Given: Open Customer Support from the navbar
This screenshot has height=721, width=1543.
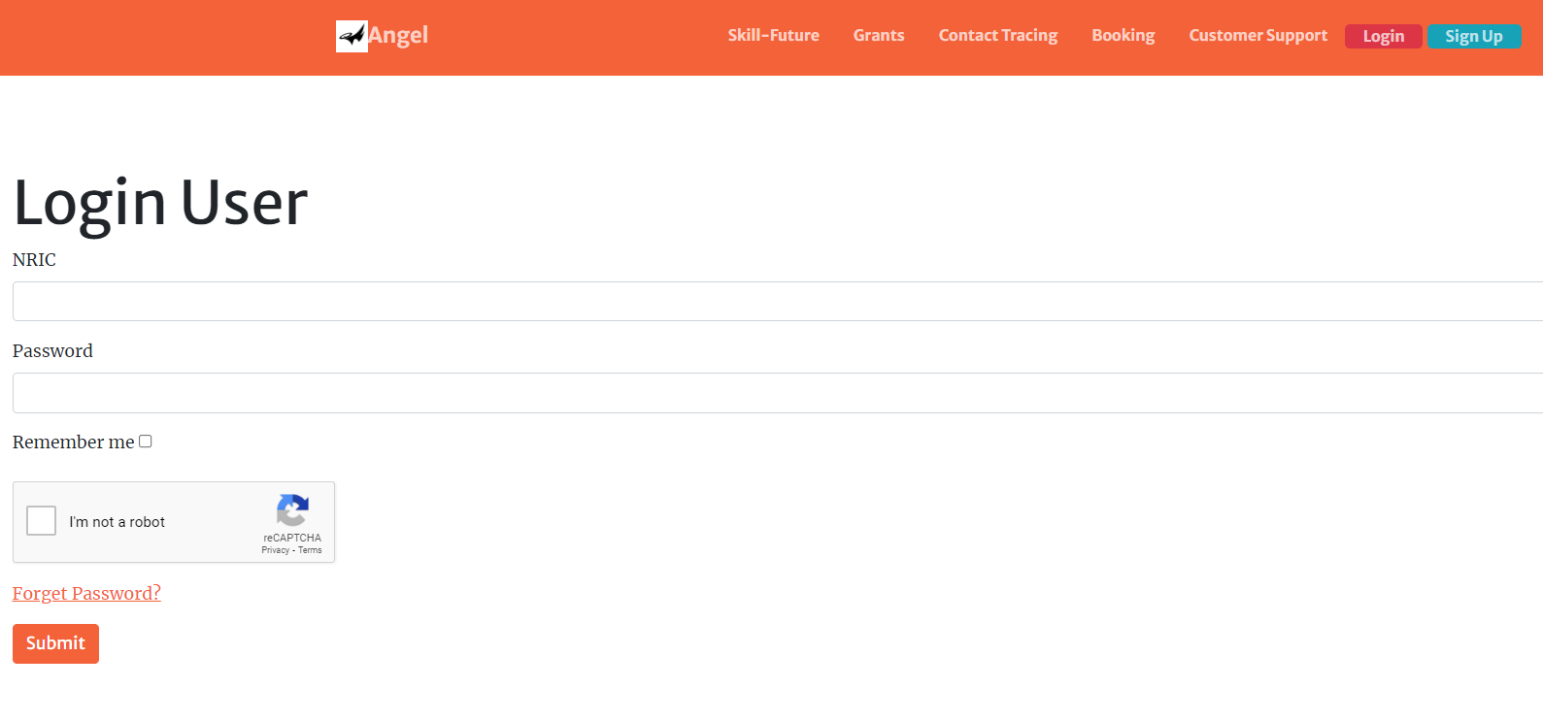Looking at the screenshot, I should click(x=1258, y=35).
